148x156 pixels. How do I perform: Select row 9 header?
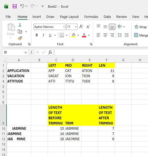[x=3, y=115]
